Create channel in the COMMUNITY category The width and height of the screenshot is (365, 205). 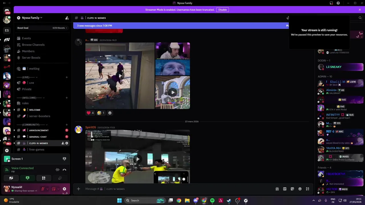tap(67, 125)
